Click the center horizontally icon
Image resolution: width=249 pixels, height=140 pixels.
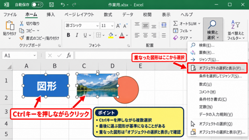click(x=146, y=35)
